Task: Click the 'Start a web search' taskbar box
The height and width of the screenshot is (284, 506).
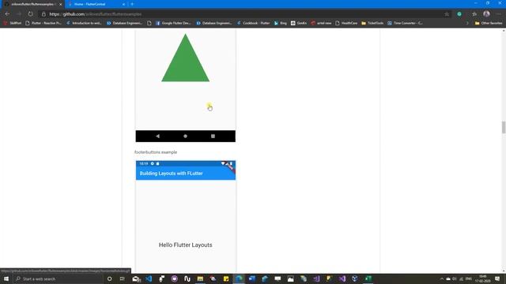Action: click(58, 278)
